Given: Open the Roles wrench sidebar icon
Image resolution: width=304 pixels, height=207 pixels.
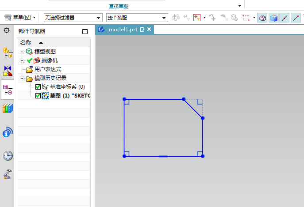Looking at the screenshot, I should click(8, 174).
